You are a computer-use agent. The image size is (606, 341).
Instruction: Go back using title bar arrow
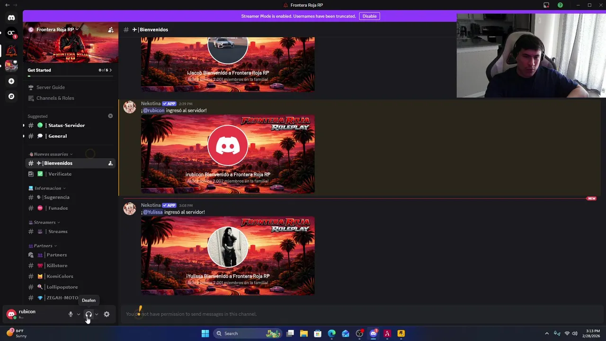tap(7, 5)
